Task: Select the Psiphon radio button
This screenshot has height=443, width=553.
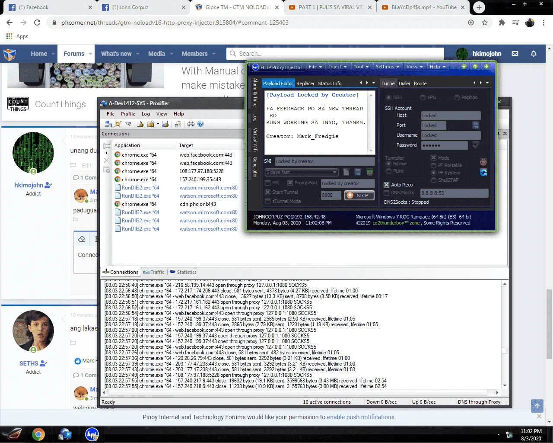Action: pos(457,97)
